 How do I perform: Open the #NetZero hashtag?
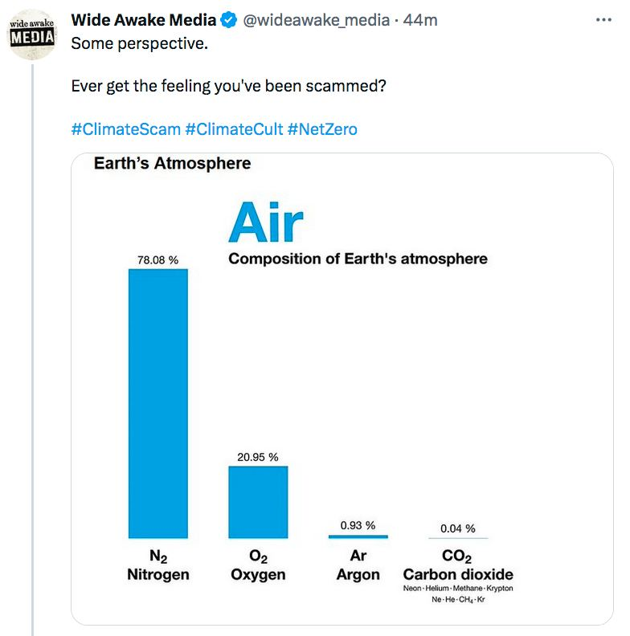[x=322, y=128]
